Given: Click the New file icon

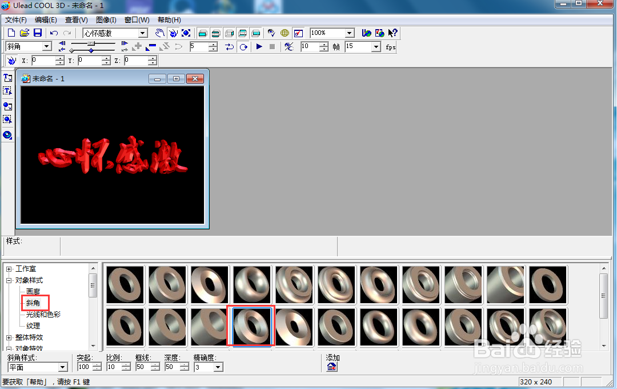Looking at the screenshot, I should point(11,33).
